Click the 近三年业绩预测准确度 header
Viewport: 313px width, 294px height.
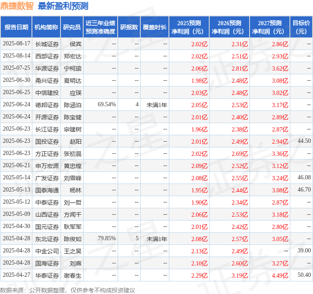point(100,27)
